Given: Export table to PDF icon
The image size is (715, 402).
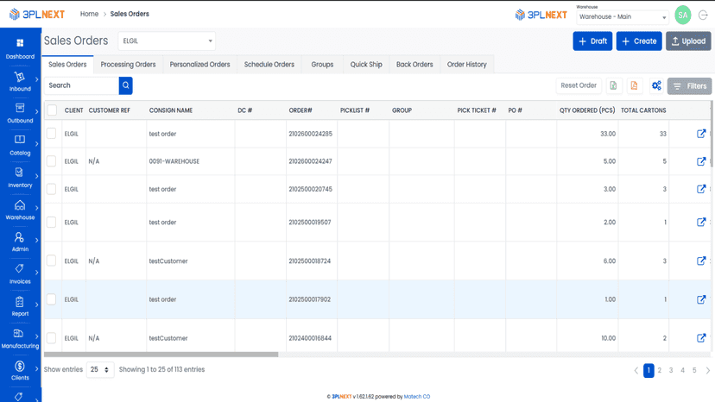Looking at the screenshot, I should (634, 85).
